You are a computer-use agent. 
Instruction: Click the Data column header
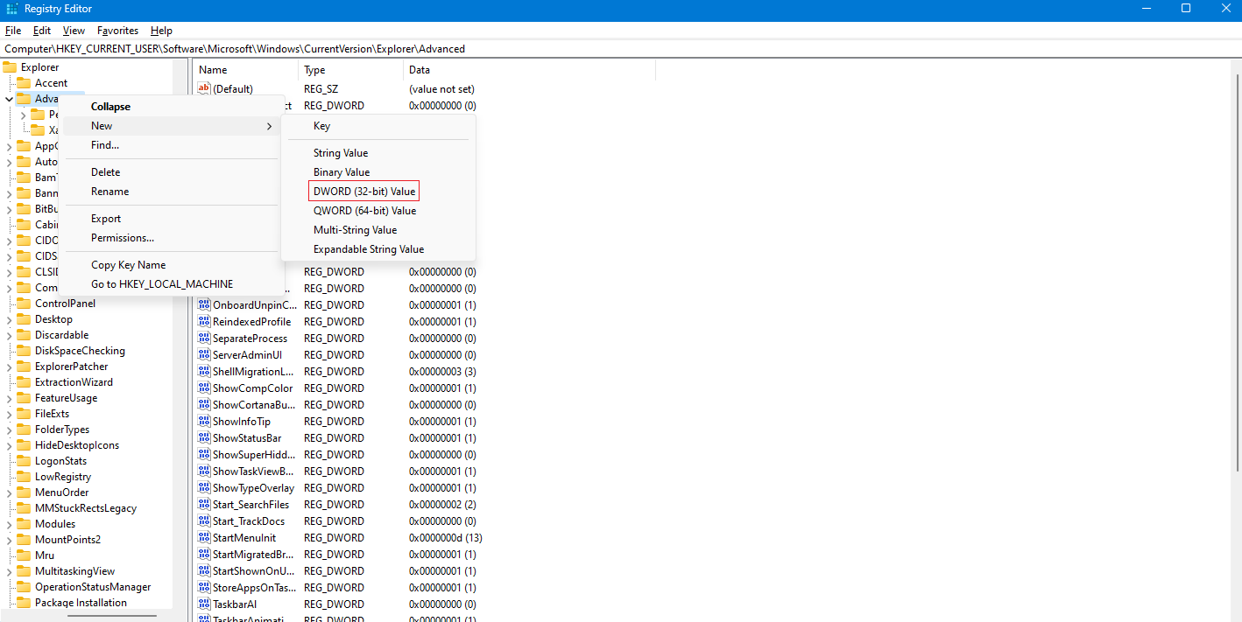(420, 70)
